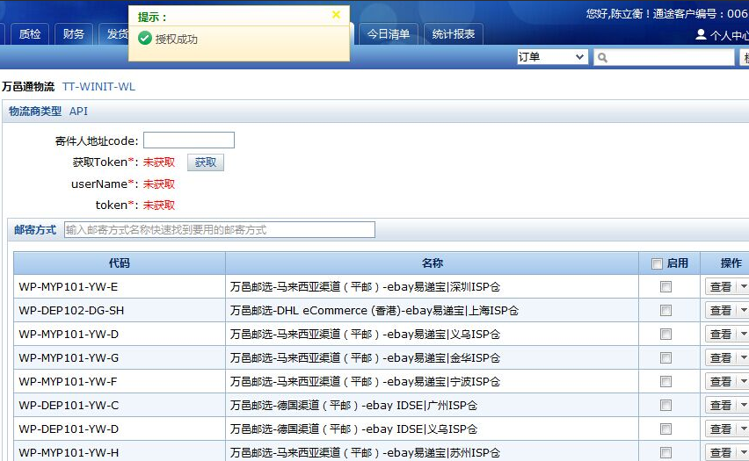Open the 统计报表 tab

454,34
